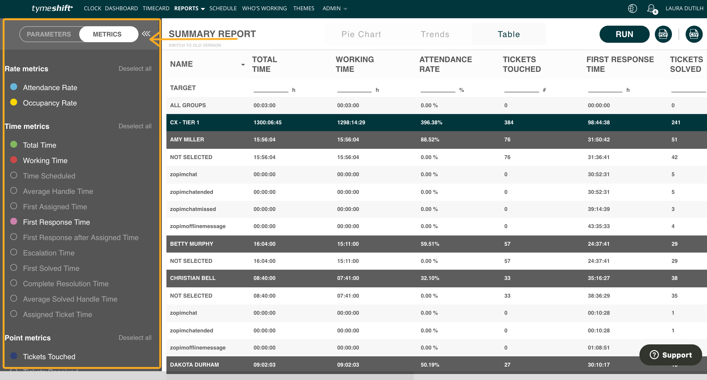Enable Average Handle Time metric

click(x=52, y=191)
